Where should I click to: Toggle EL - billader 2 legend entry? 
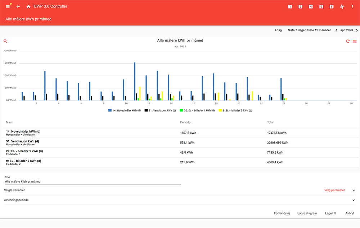[x=235, y=110]
